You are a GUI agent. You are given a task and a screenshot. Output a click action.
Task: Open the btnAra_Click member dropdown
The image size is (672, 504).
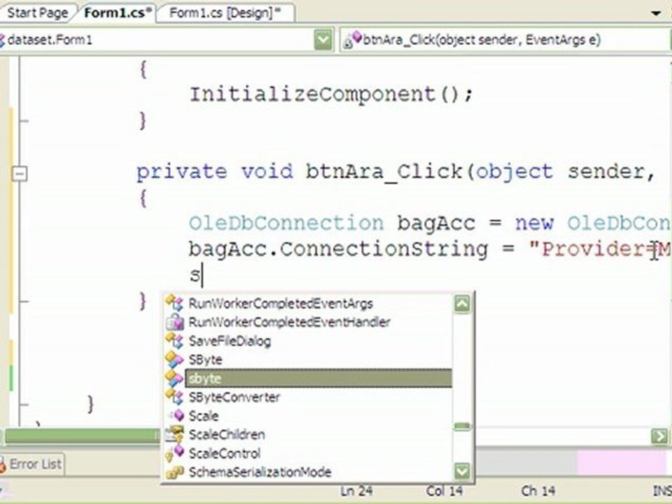(505, 41)
